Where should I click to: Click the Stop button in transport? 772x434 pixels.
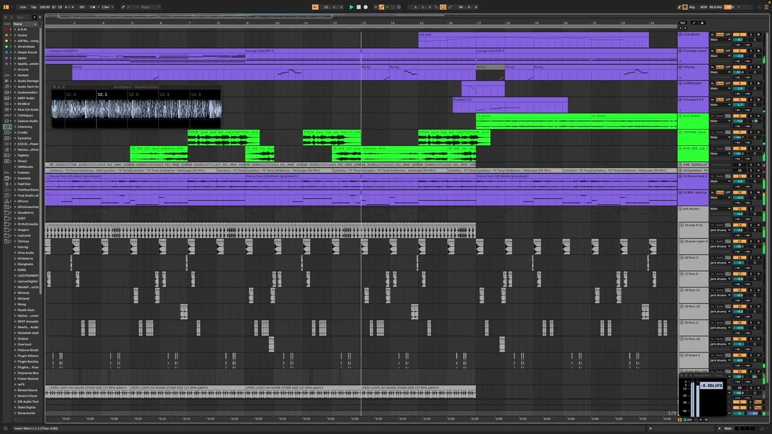(358, 7)
